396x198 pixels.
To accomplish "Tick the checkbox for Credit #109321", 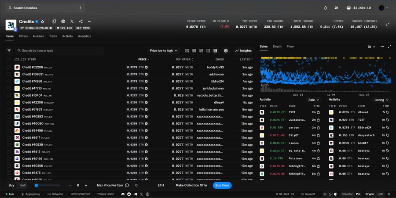I will 9,74.
